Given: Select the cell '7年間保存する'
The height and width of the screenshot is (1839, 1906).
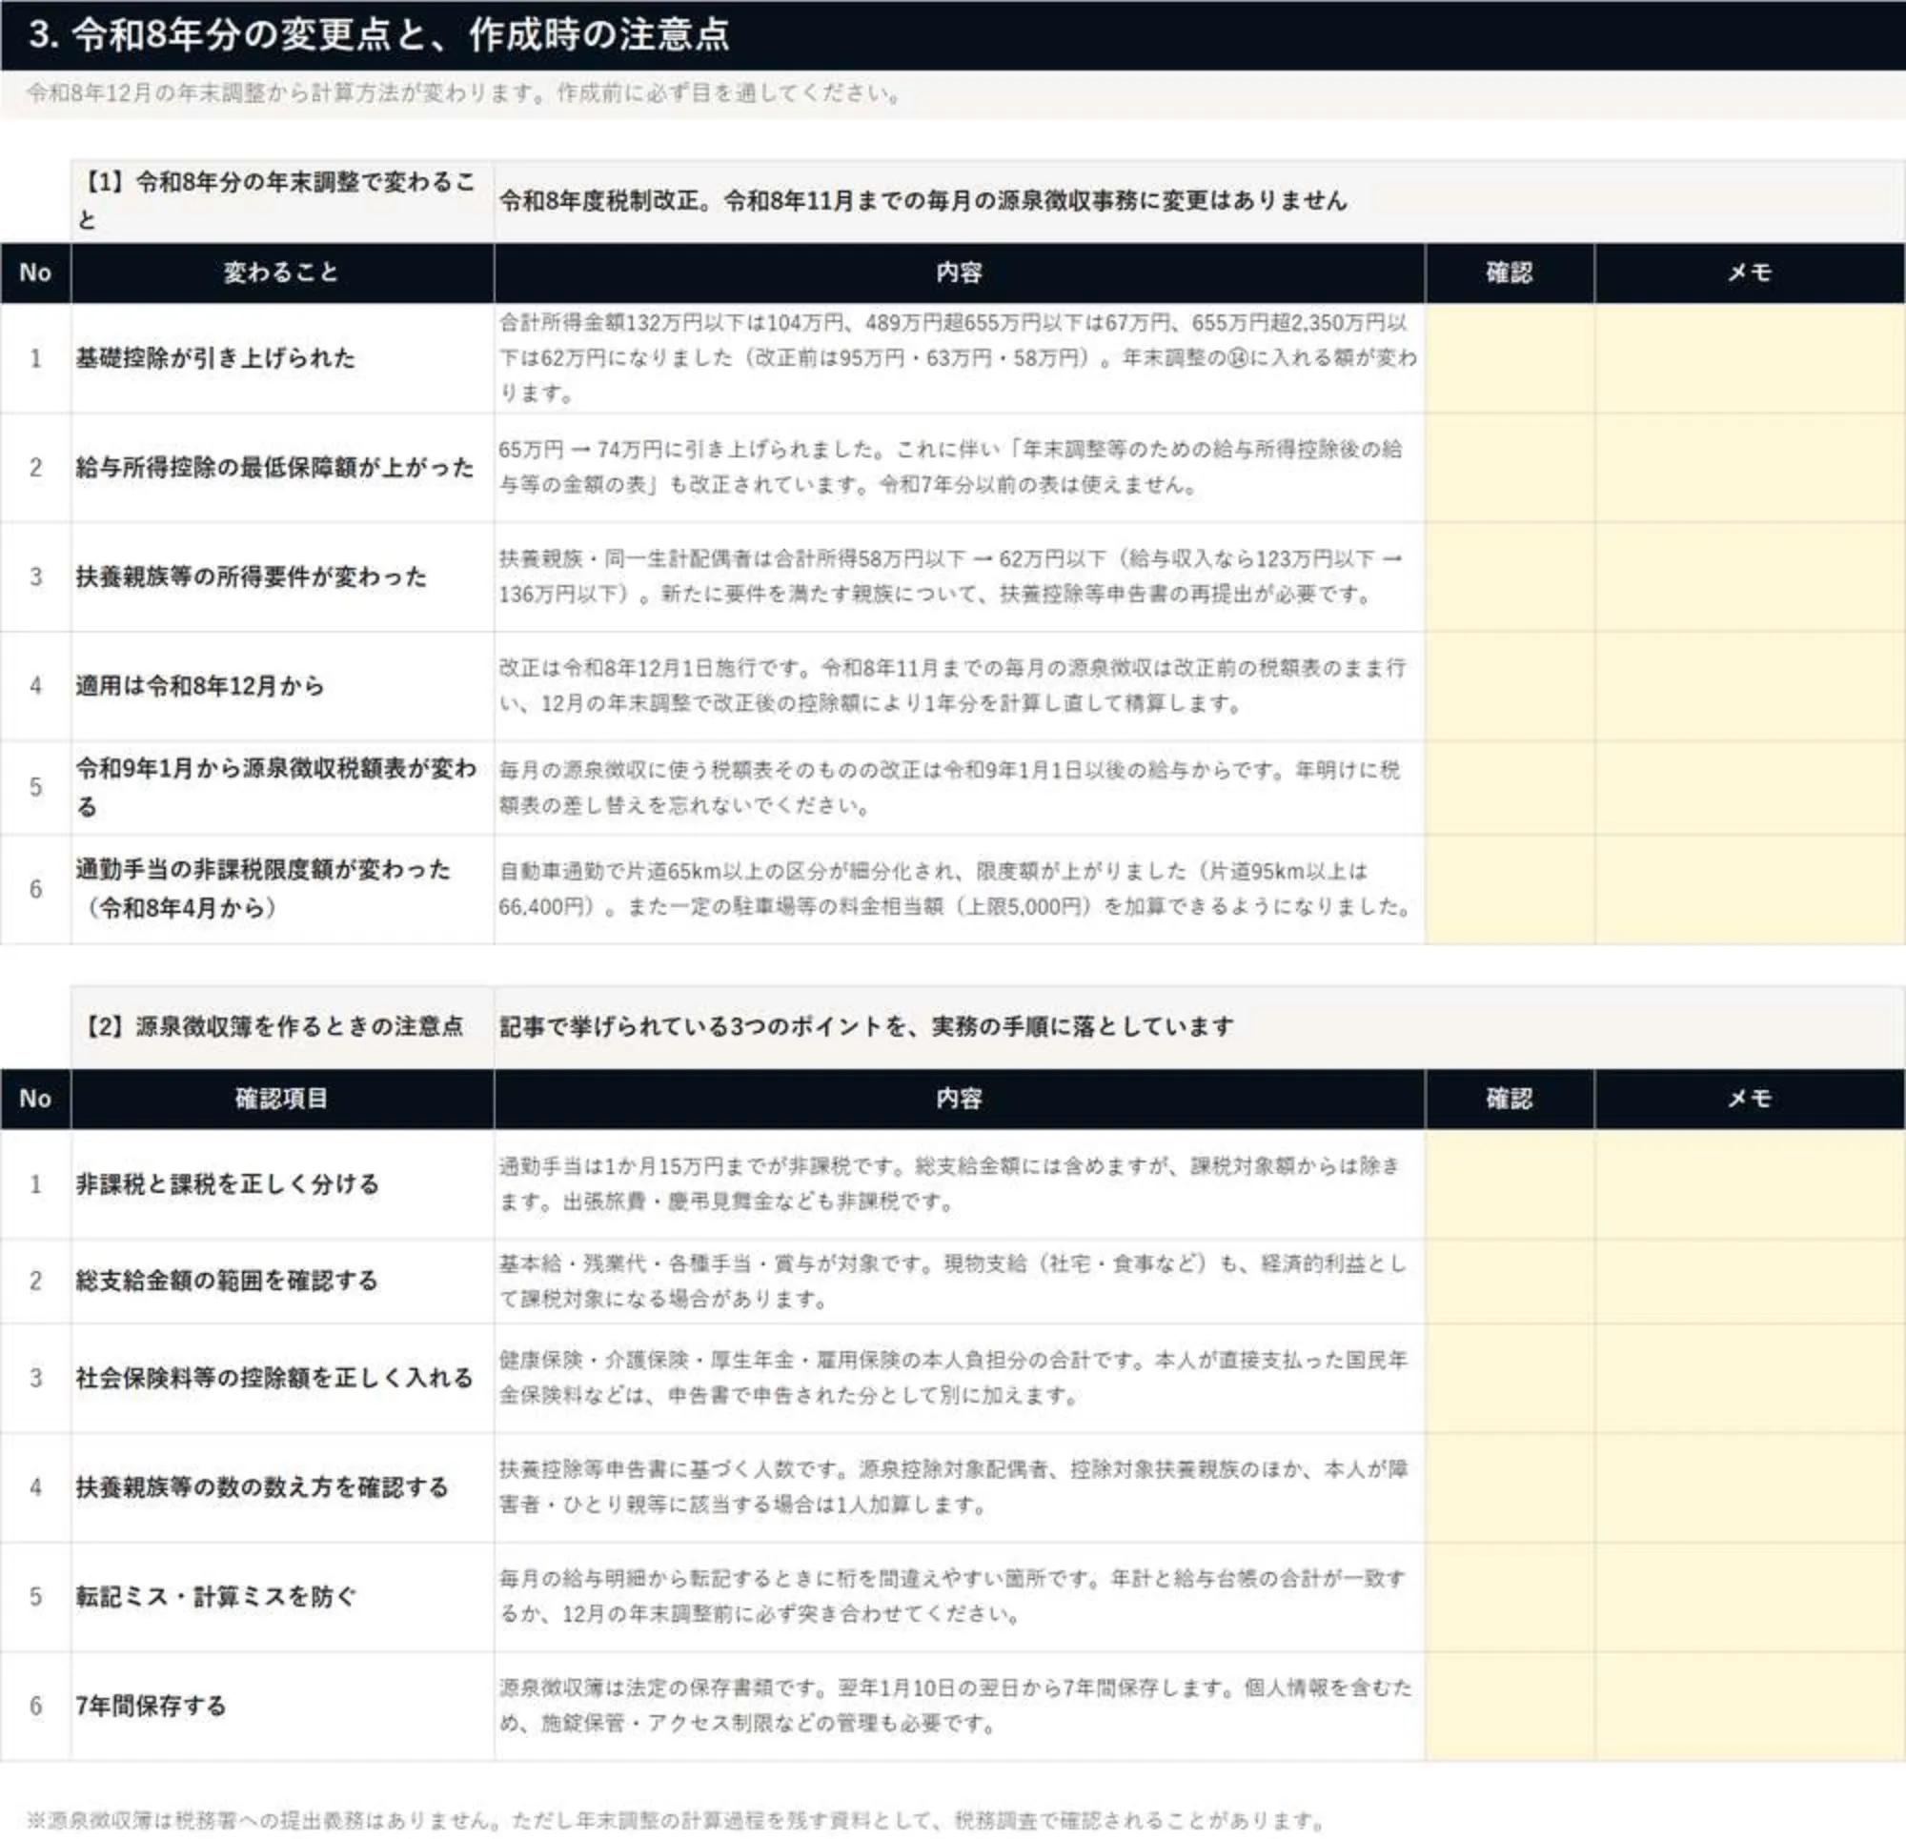Looking at the screenshot, I should (282, 1706).
